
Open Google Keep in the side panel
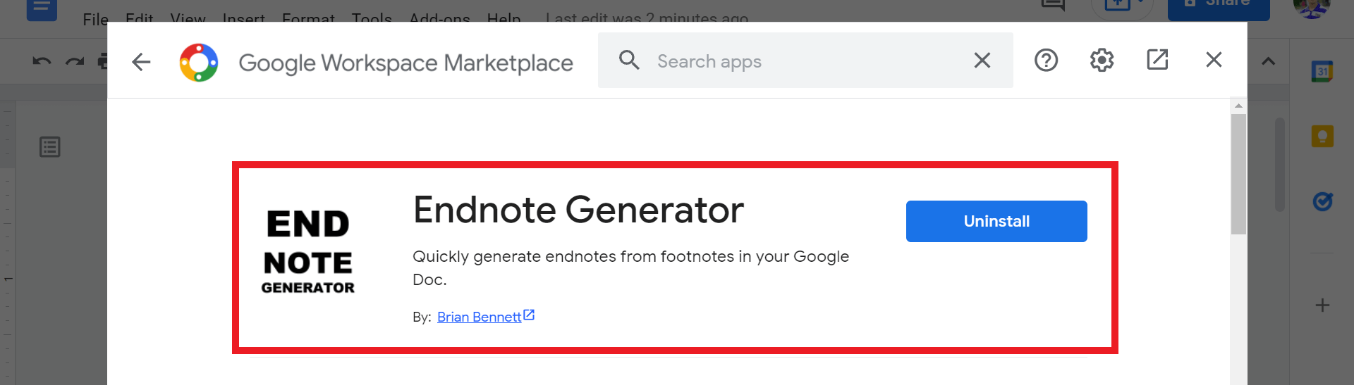click(x=1322, y=136)
